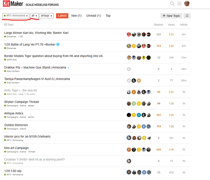The width and height of the screenshot is (210, 180).
Task: Click yellow 'V' avatar in Stryker Campaign row
Action: (139, 104)
